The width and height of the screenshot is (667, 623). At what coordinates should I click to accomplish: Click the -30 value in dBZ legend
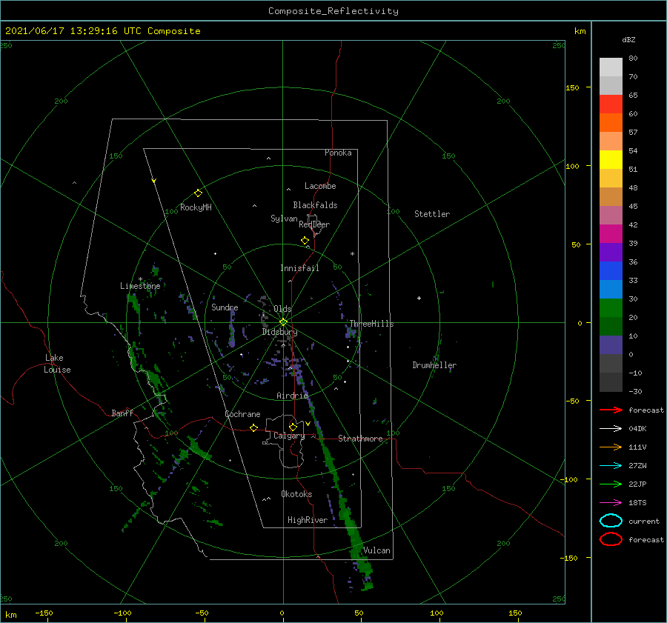[x=635, y=392]
